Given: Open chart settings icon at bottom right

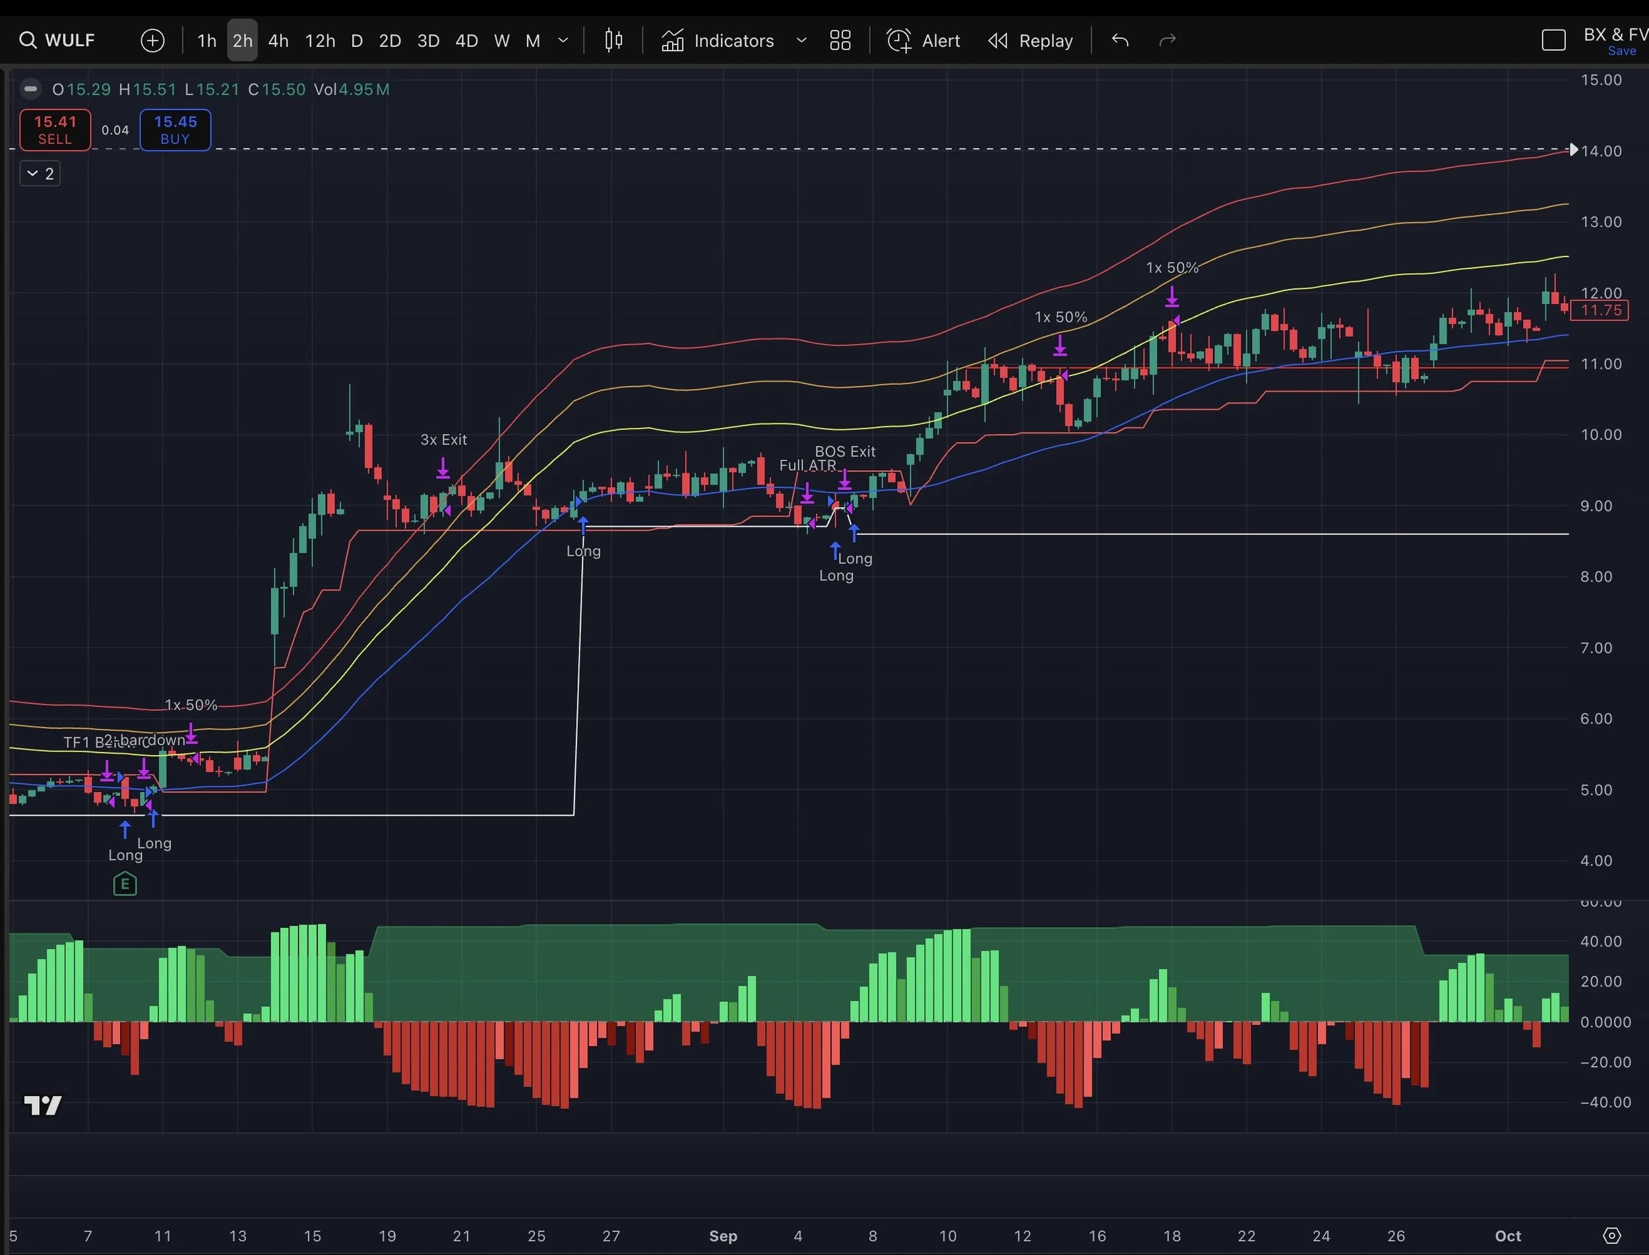Looking at the screenshot, I should [x=1611, y=1236].
